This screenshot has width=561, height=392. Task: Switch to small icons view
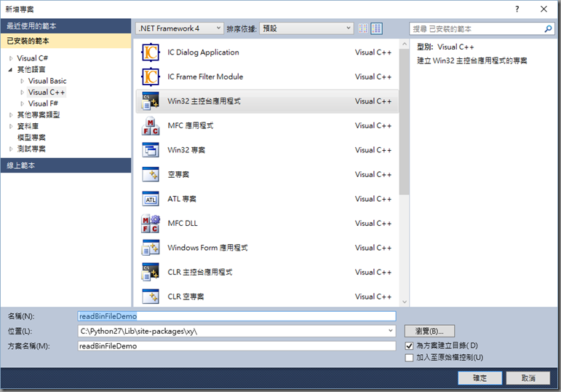tap(363, 28)
